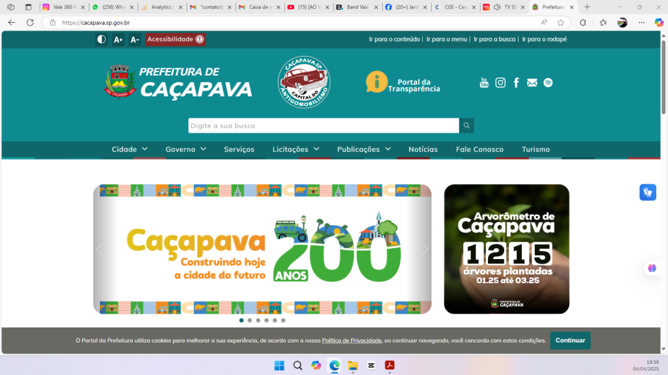Select the fifth carousel dot
This screenshot has width=668, height=375.
click(x=275, y=320)
